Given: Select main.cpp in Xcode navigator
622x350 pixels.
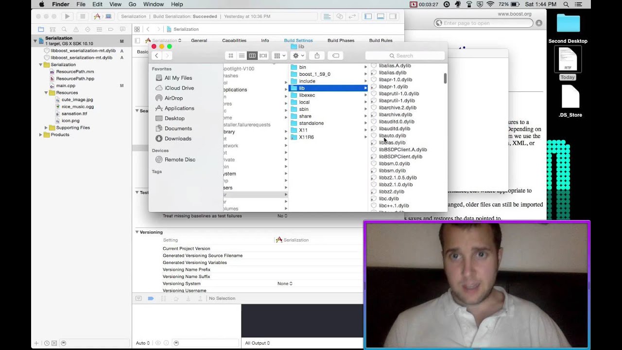Looking at the screenshot, I should point(66,86).
